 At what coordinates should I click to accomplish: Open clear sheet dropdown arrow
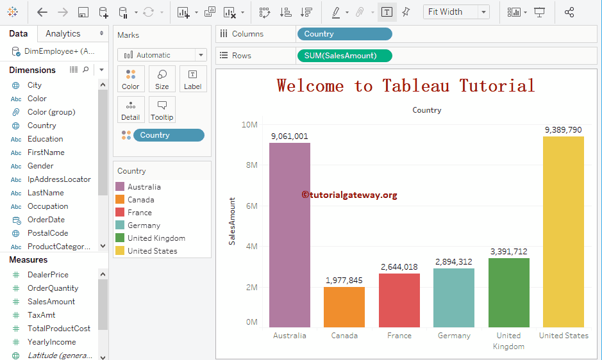[x=242, y=12]
